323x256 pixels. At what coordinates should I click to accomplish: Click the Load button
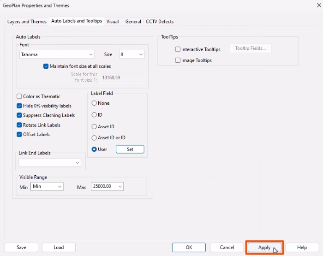pyautogui.click(x=59, y=247)
